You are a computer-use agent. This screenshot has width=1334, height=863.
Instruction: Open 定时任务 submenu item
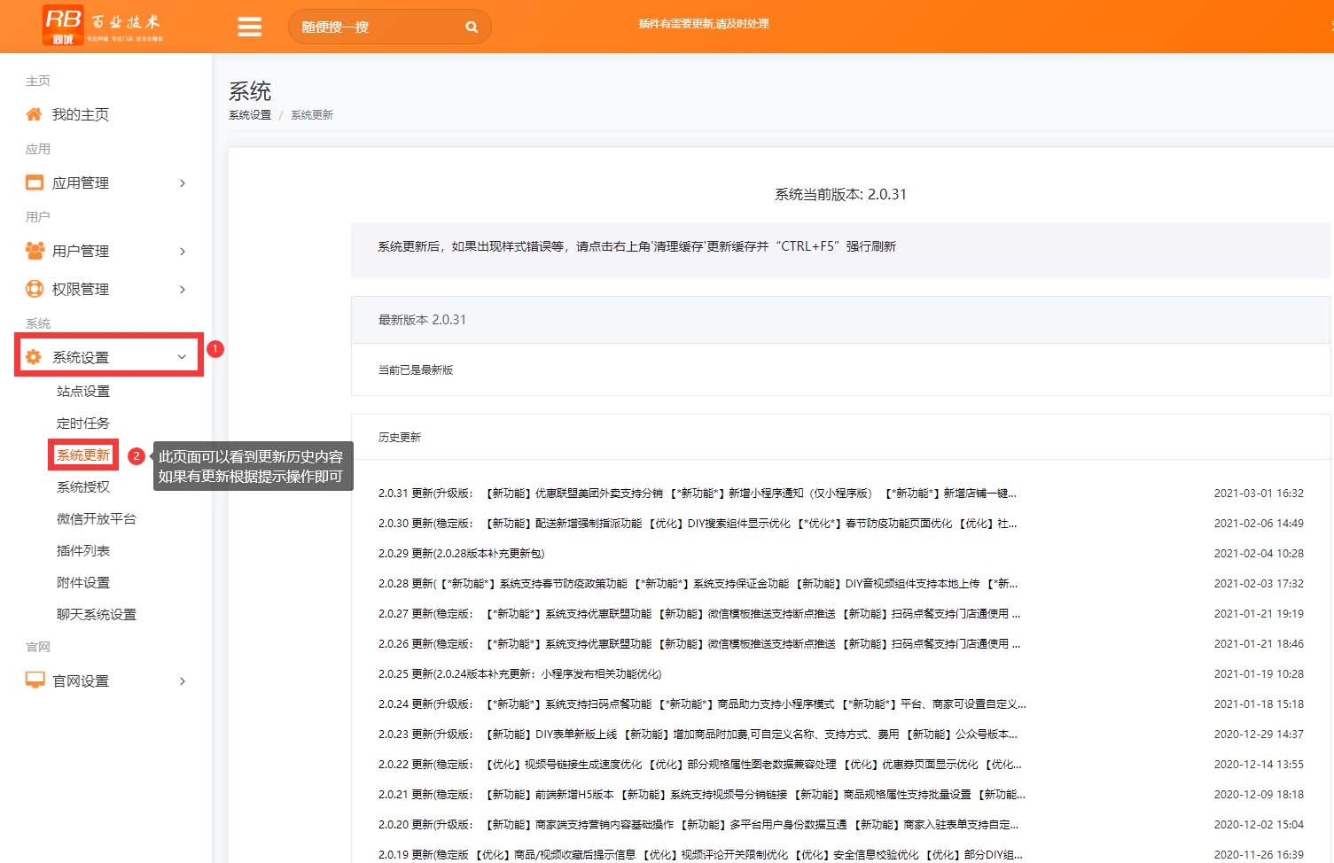coord(83,423)
